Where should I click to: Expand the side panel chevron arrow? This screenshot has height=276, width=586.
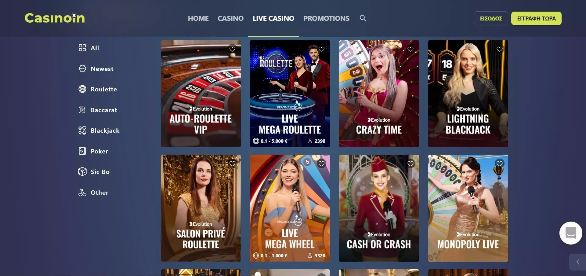point(578,262)
